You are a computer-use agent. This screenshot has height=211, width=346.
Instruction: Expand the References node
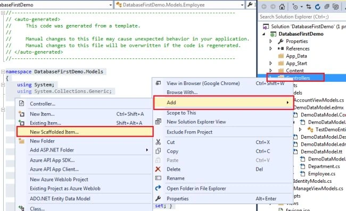[x=271, y=48]
